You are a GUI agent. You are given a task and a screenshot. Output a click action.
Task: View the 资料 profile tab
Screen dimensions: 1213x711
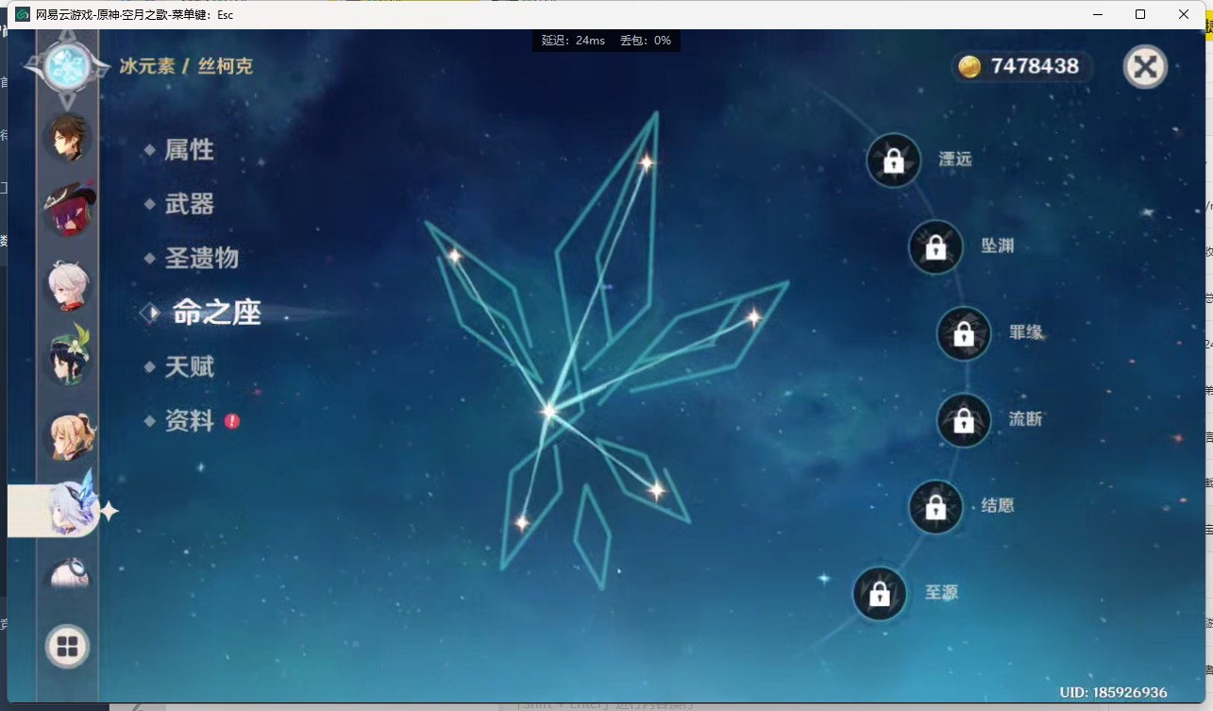click(189, 420)
